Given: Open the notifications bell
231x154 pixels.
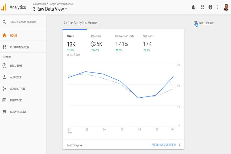Looking at the screenshot, I should (x=193, y=7).
